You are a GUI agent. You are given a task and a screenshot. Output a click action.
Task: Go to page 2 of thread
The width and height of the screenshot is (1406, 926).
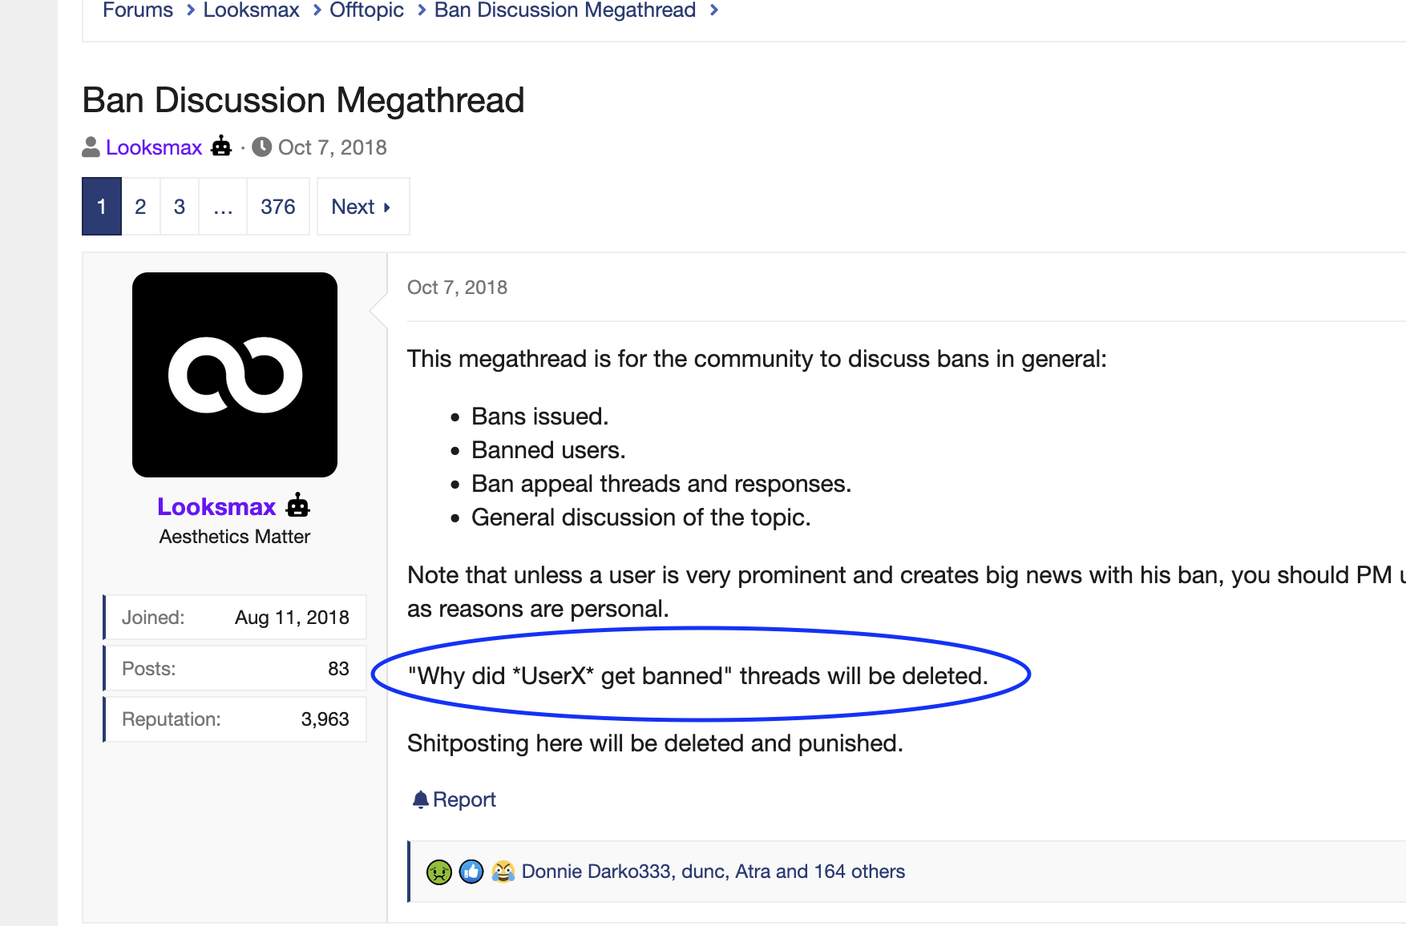(x=140, y=207)
